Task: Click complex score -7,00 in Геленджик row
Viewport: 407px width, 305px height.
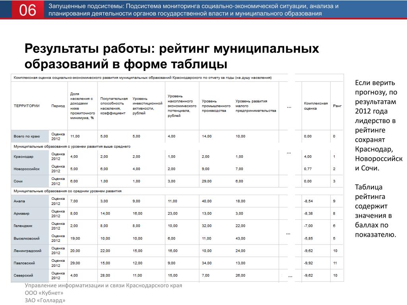Action: (308, 226)
